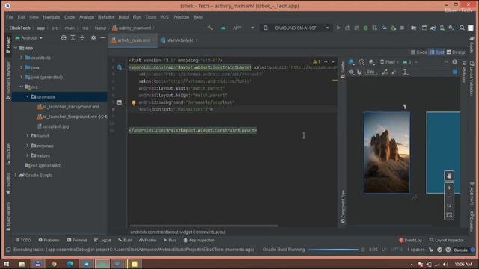The width and height of the screenshot is (479, 269).
Task: Expand the Gradle Scripts node
Action: [16, 176]
